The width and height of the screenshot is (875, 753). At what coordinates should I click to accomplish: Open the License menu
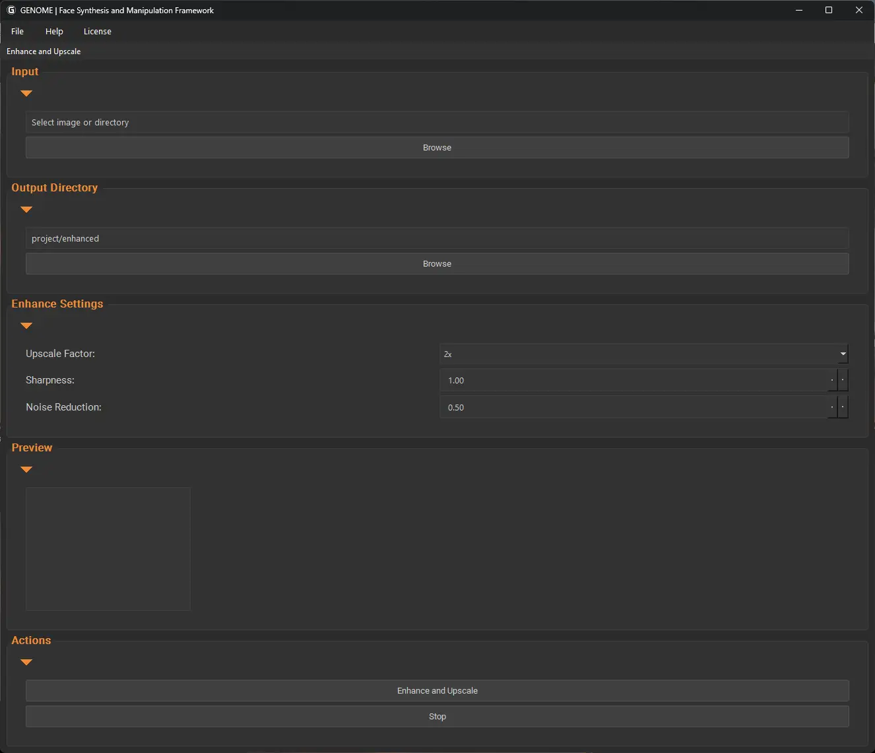(97, 31)
